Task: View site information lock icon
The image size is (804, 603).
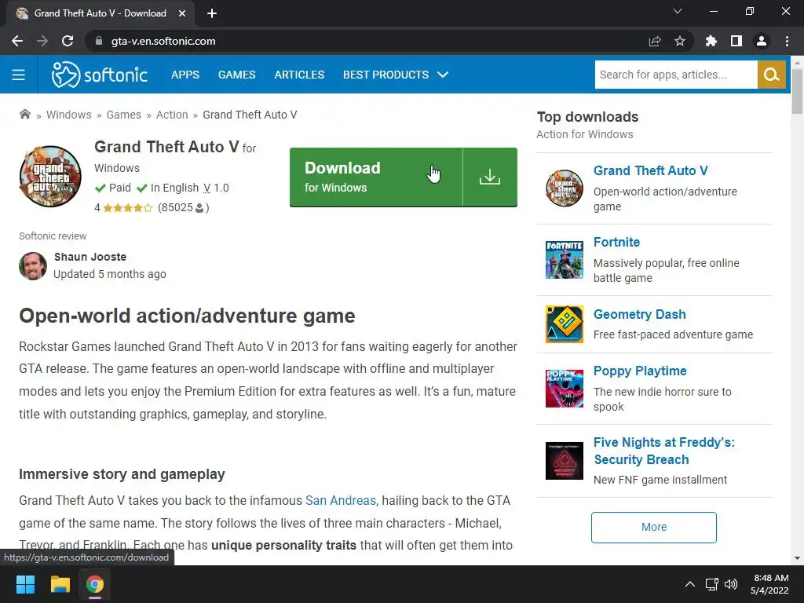Action: pyautogui.click(x=98, y=41)
